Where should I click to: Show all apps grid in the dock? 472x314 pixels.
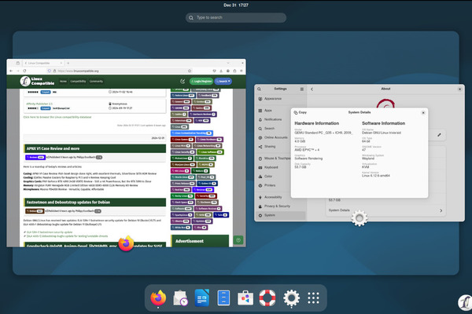[313, 298]
